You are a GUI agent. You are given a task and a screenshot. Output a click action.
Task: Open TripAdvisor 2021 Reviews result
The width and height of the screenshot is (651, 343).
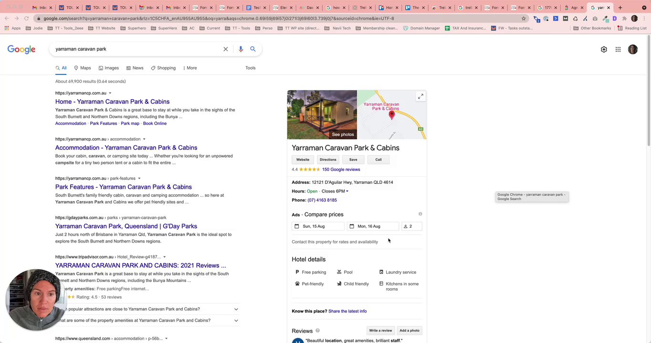pos(141,265)
